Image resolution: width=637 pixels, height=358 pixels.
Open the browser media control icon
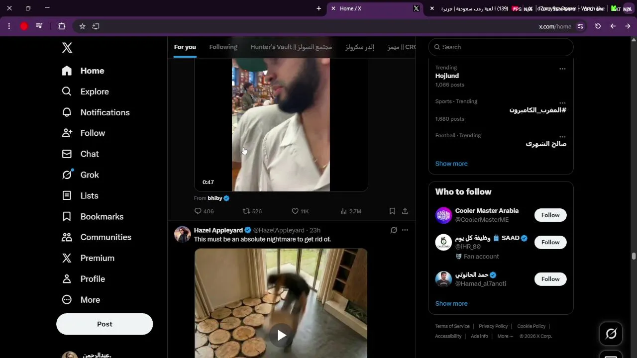tap(39, 26)
